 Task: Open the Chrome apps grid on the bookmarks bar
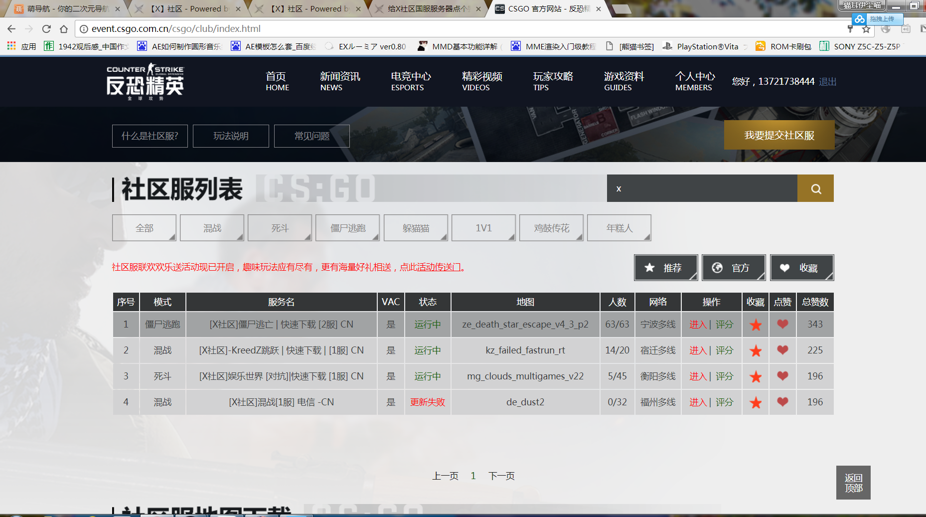(11, 46)
